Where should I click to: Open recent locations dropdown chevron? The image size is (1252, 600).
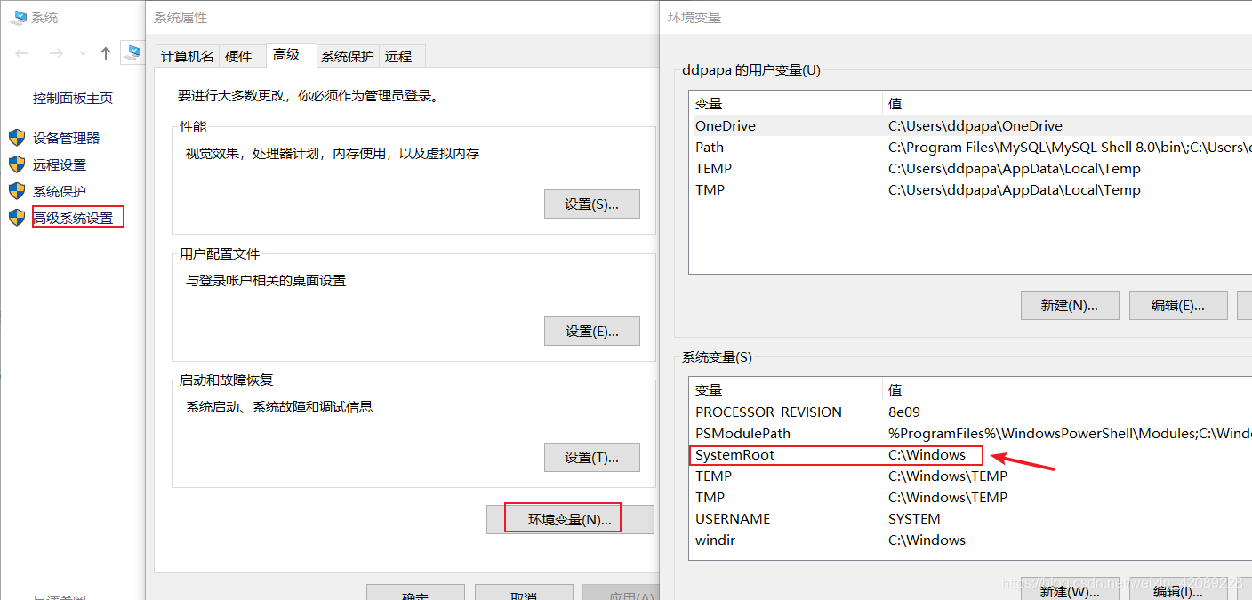tap(83, 53)
